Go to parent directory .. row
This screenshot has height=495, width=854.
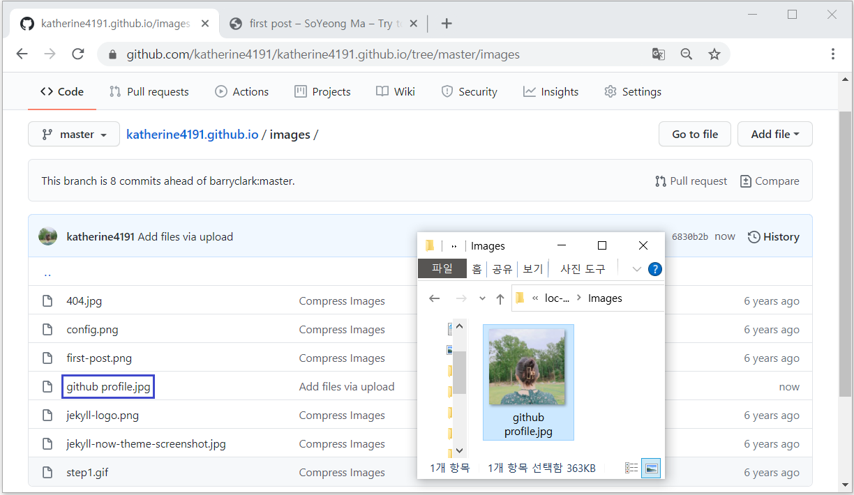[47, 273]
